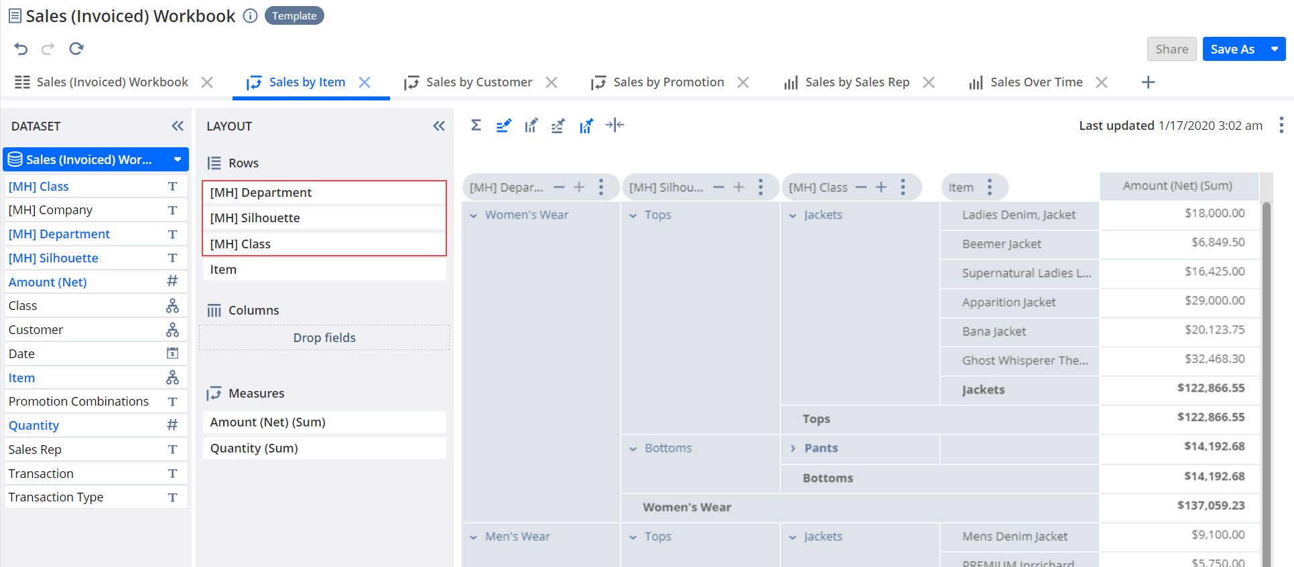Collapse the Tops row under Women's Wear
This screenshot has width=1294, height=567.
633,216
